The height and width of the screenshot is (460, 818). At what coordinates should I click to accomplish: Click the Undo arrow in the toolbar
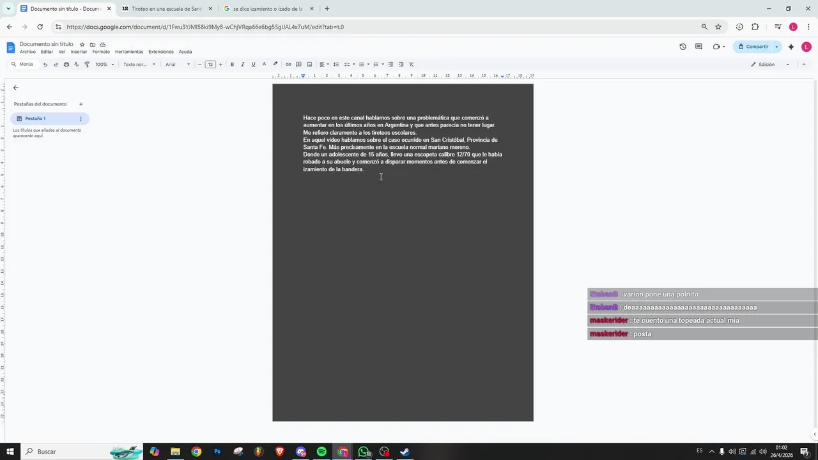pyautogui.click(x=45, y=65)
